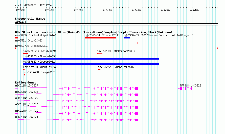This screenshot has width=225, height=134.
Task: Select the 21q22.3 band label
Action: tap(20, 22)
